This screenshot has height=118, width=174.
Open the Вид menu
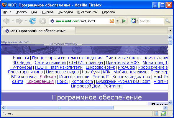[x=34, y=12]
